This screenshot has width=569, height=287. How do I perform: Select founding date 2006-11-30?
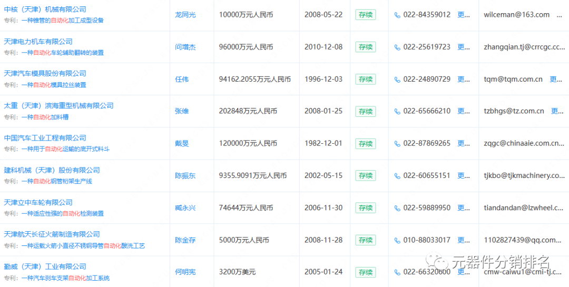point(323,208)
